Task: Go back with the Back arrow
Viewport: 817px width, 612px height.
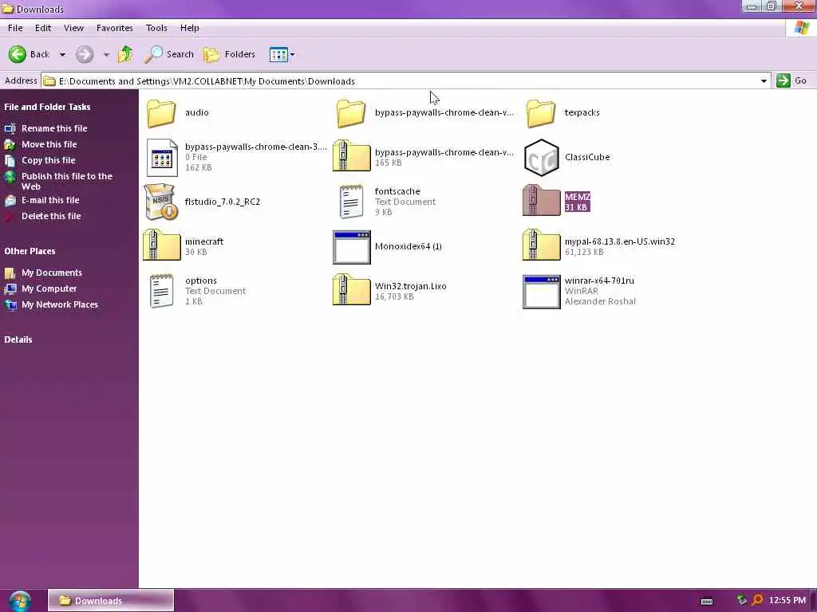Action: click(x=29, y=54)
